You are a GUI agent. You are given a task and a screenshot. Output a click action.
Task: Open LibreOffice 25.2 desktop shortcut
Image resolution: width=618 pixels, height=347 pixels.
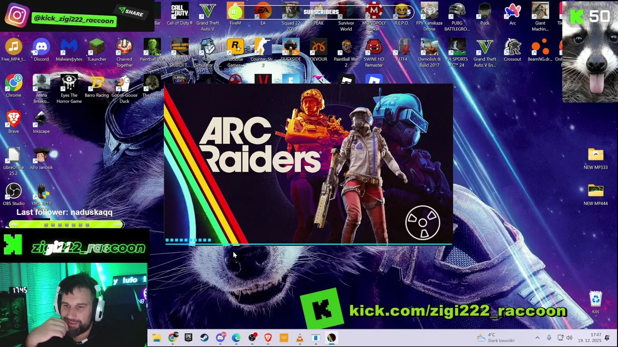tap(14, 161)
